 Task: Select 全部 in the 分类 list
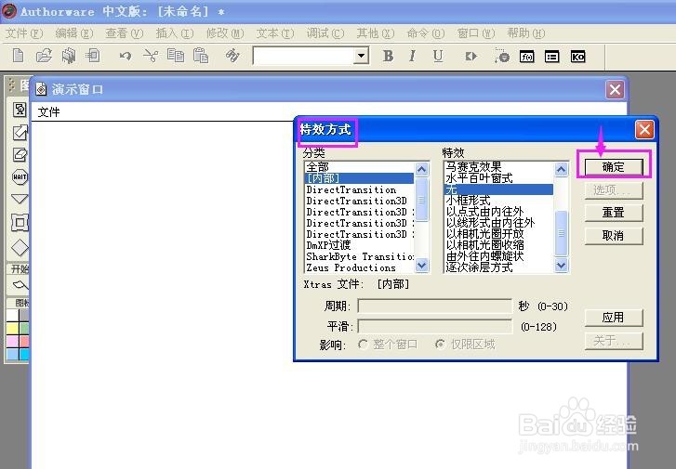(x=360, y=167)
